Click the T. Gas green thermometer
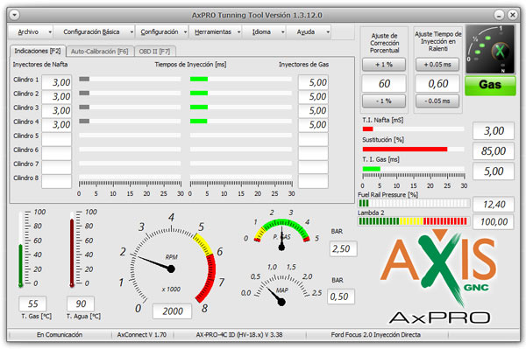This screenshot has height=349, width=526. pos(21,249)
